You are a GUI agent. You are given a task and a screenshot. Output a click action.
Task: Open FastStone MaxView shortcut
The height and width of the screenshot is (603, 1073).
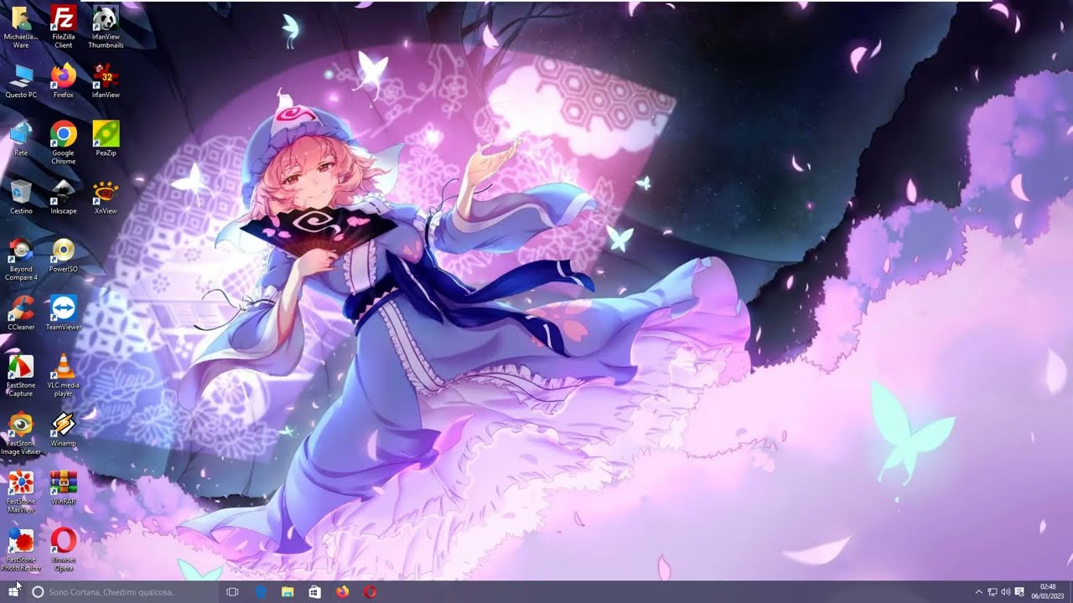[x=21, y=491]
